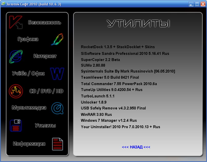
Task: Open the Информация section
Action: point(29,144)
